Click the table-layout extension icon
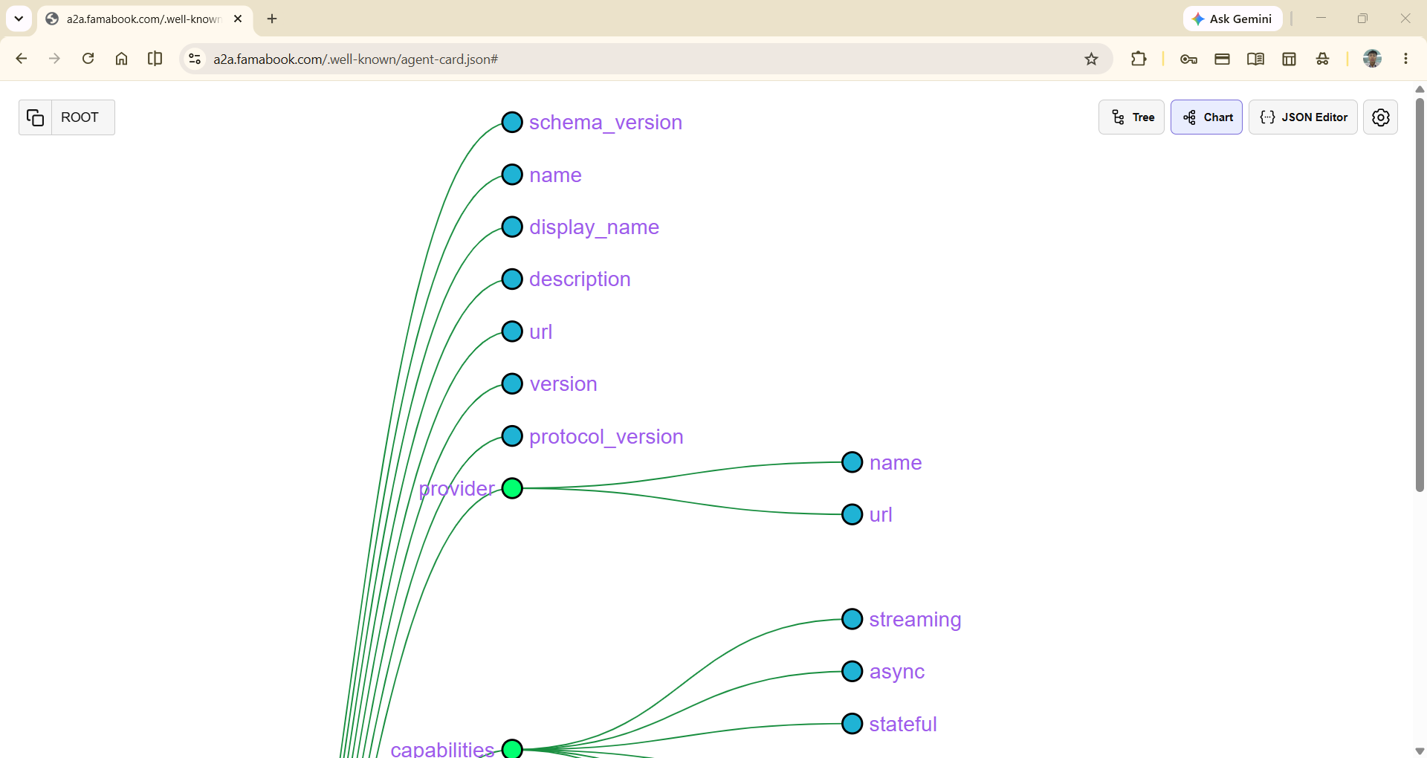This screenshot has width=1427, height=758. pyautogui.click(x=1289, y=59)
